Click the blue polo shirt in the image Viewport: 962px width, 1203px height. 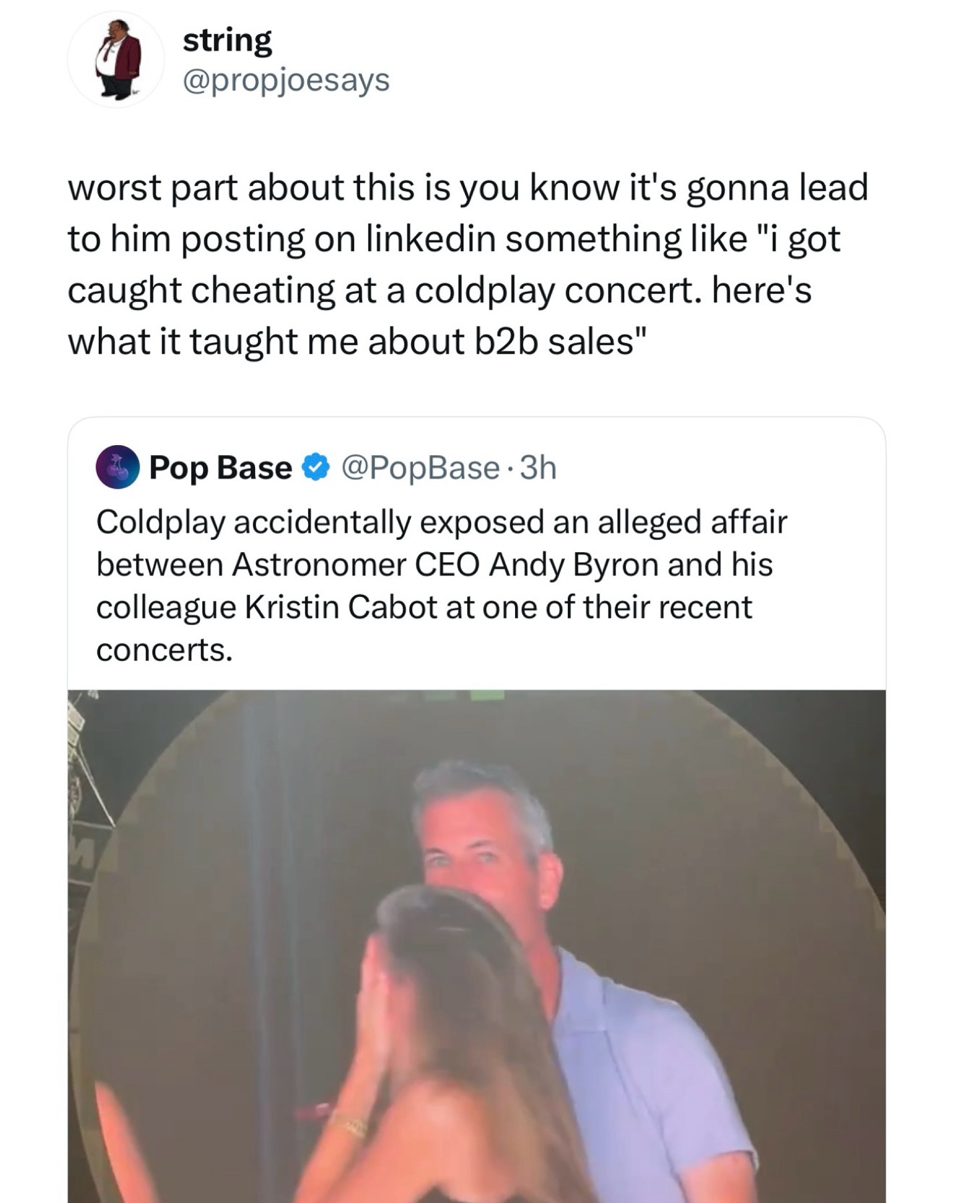pyautogui.click(x=641, y=1069)
